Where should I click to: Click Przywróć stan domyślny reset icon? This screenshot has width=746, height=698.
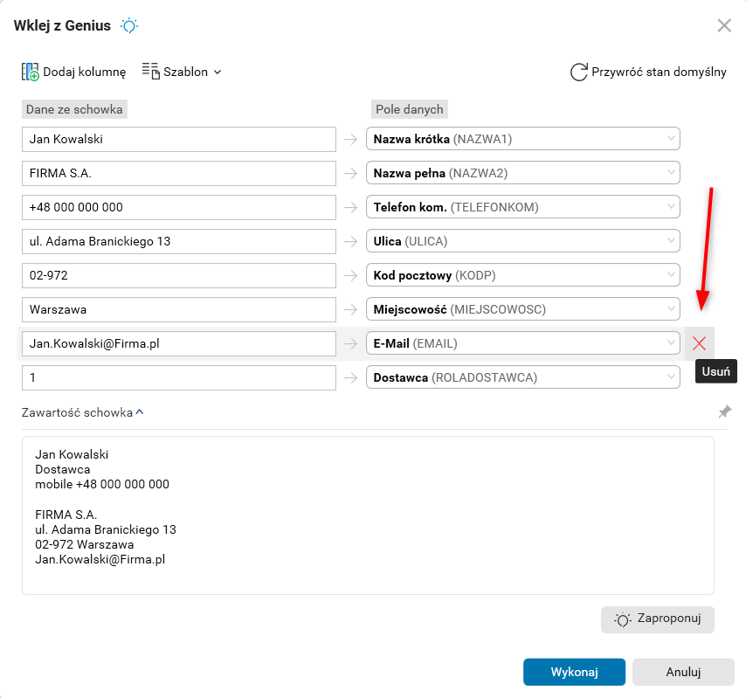pyautogui.click(x=578, y=72)
